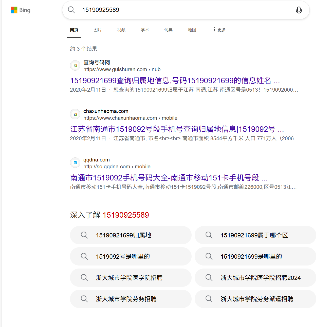Click the qqdna.com site favicon
Image resolution: width=332 pixels, height=327 pixels.
[75, 163]
